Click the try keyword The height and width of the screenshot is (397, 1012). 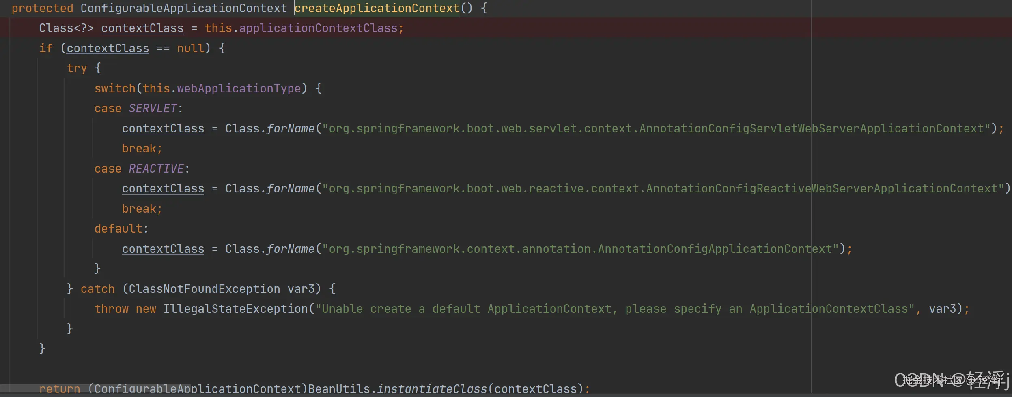pyautogui.click(x=77, y=68)
